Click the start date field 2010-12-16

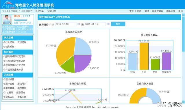tap(66, 24)
